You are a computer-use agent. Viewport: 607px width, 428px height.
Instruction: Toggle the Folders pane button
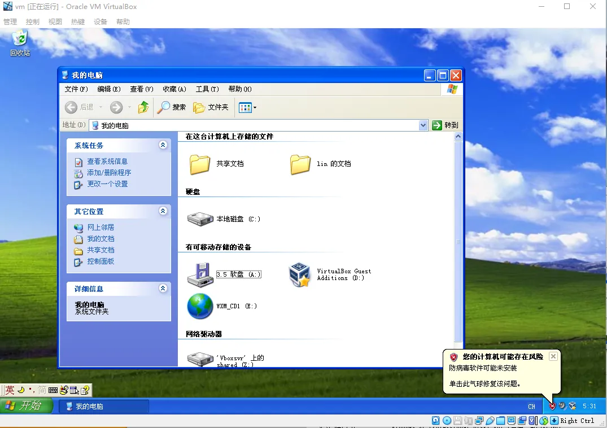pos(211,107)
